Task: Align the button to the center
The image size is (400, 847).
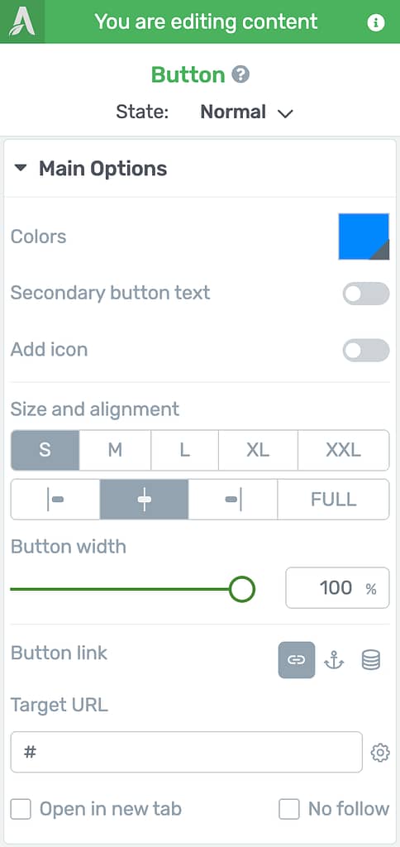Action: pos(144,500)
